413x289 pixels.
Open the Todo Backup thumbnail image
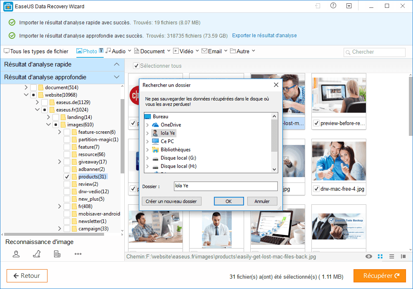pyautogui.click(x=339, y=226)
